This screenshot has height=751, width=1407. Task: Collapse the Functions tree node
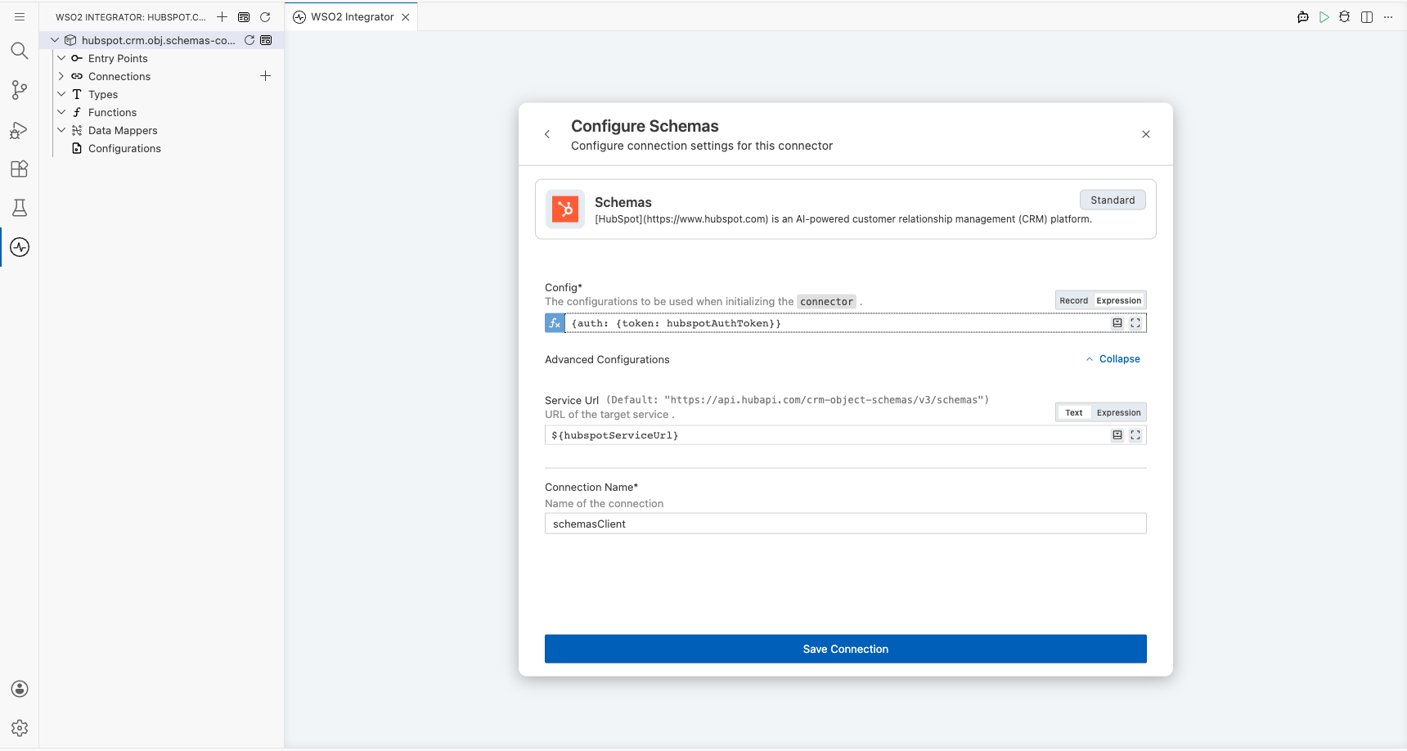[x=61, y=112]
